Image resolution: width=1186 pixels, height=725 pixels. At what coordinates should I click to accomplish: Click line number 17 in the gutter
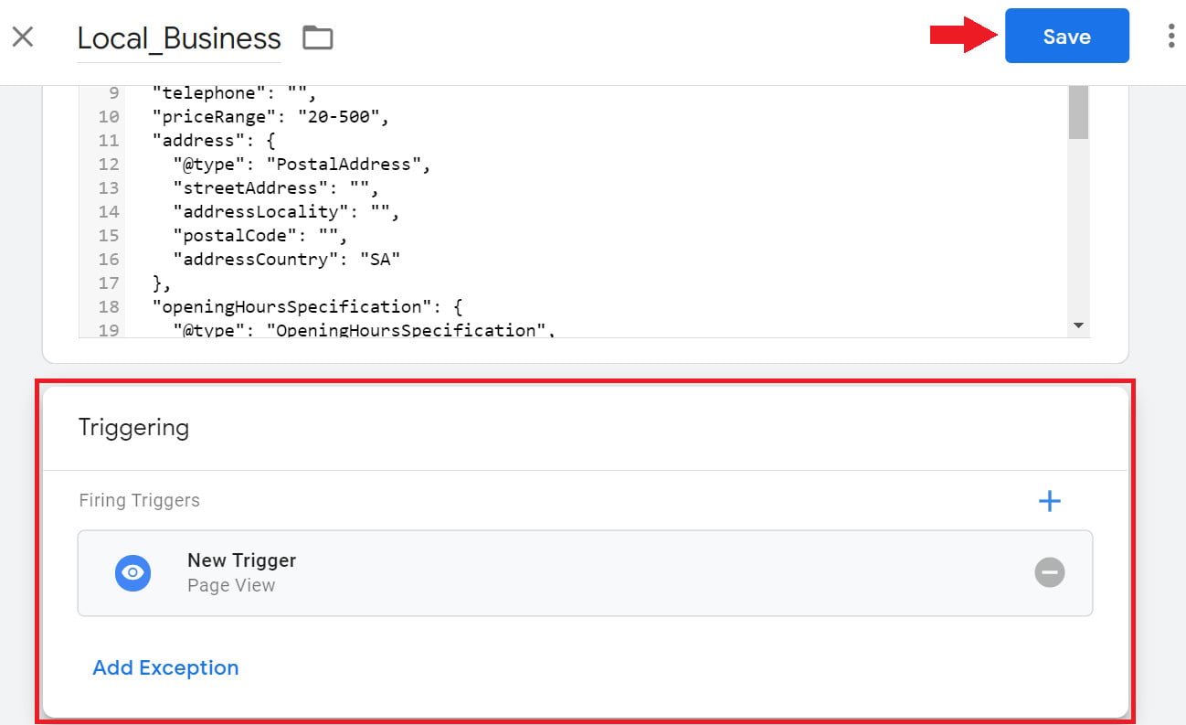(x=108, y=283)
